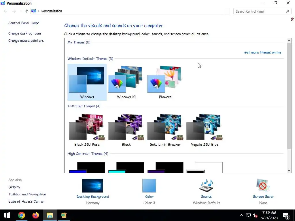
Task: Select the blue high contrast theme
Action: coord(87,167)
